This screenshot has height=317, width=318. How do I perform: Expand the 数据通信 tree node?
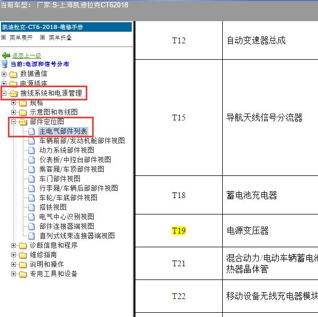tap(4, 74)
